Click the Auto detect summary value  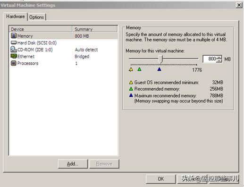[x=86, y=50]
